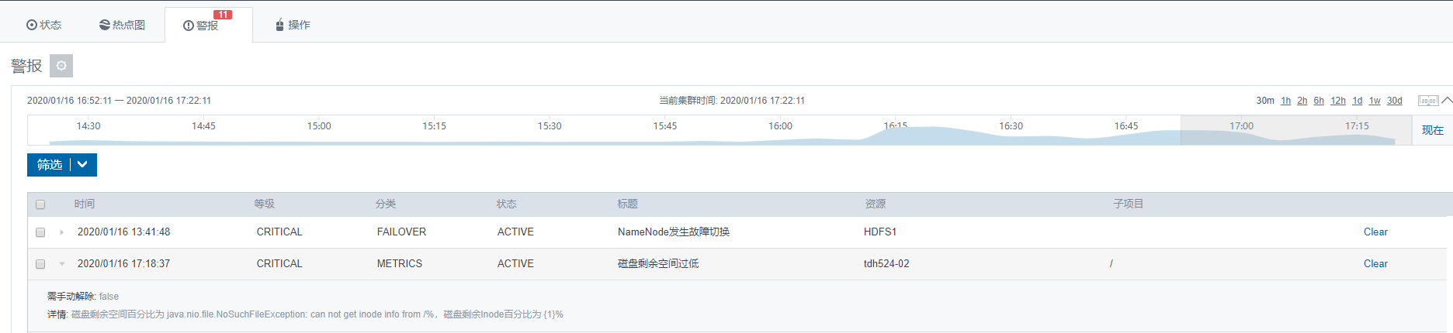Switch to the 状态 tab

pos(44,25)
